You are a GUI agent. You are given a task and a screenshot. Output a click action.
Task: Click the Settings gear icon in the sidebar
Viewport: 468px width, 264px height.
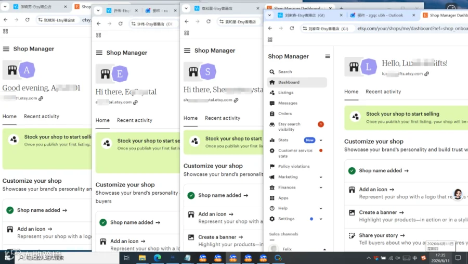pos(272,219)
